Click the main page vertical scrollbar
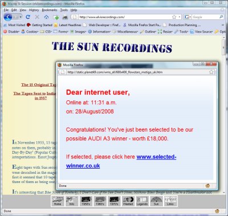Screen dimensions: 228x216 tap(223, 115)
